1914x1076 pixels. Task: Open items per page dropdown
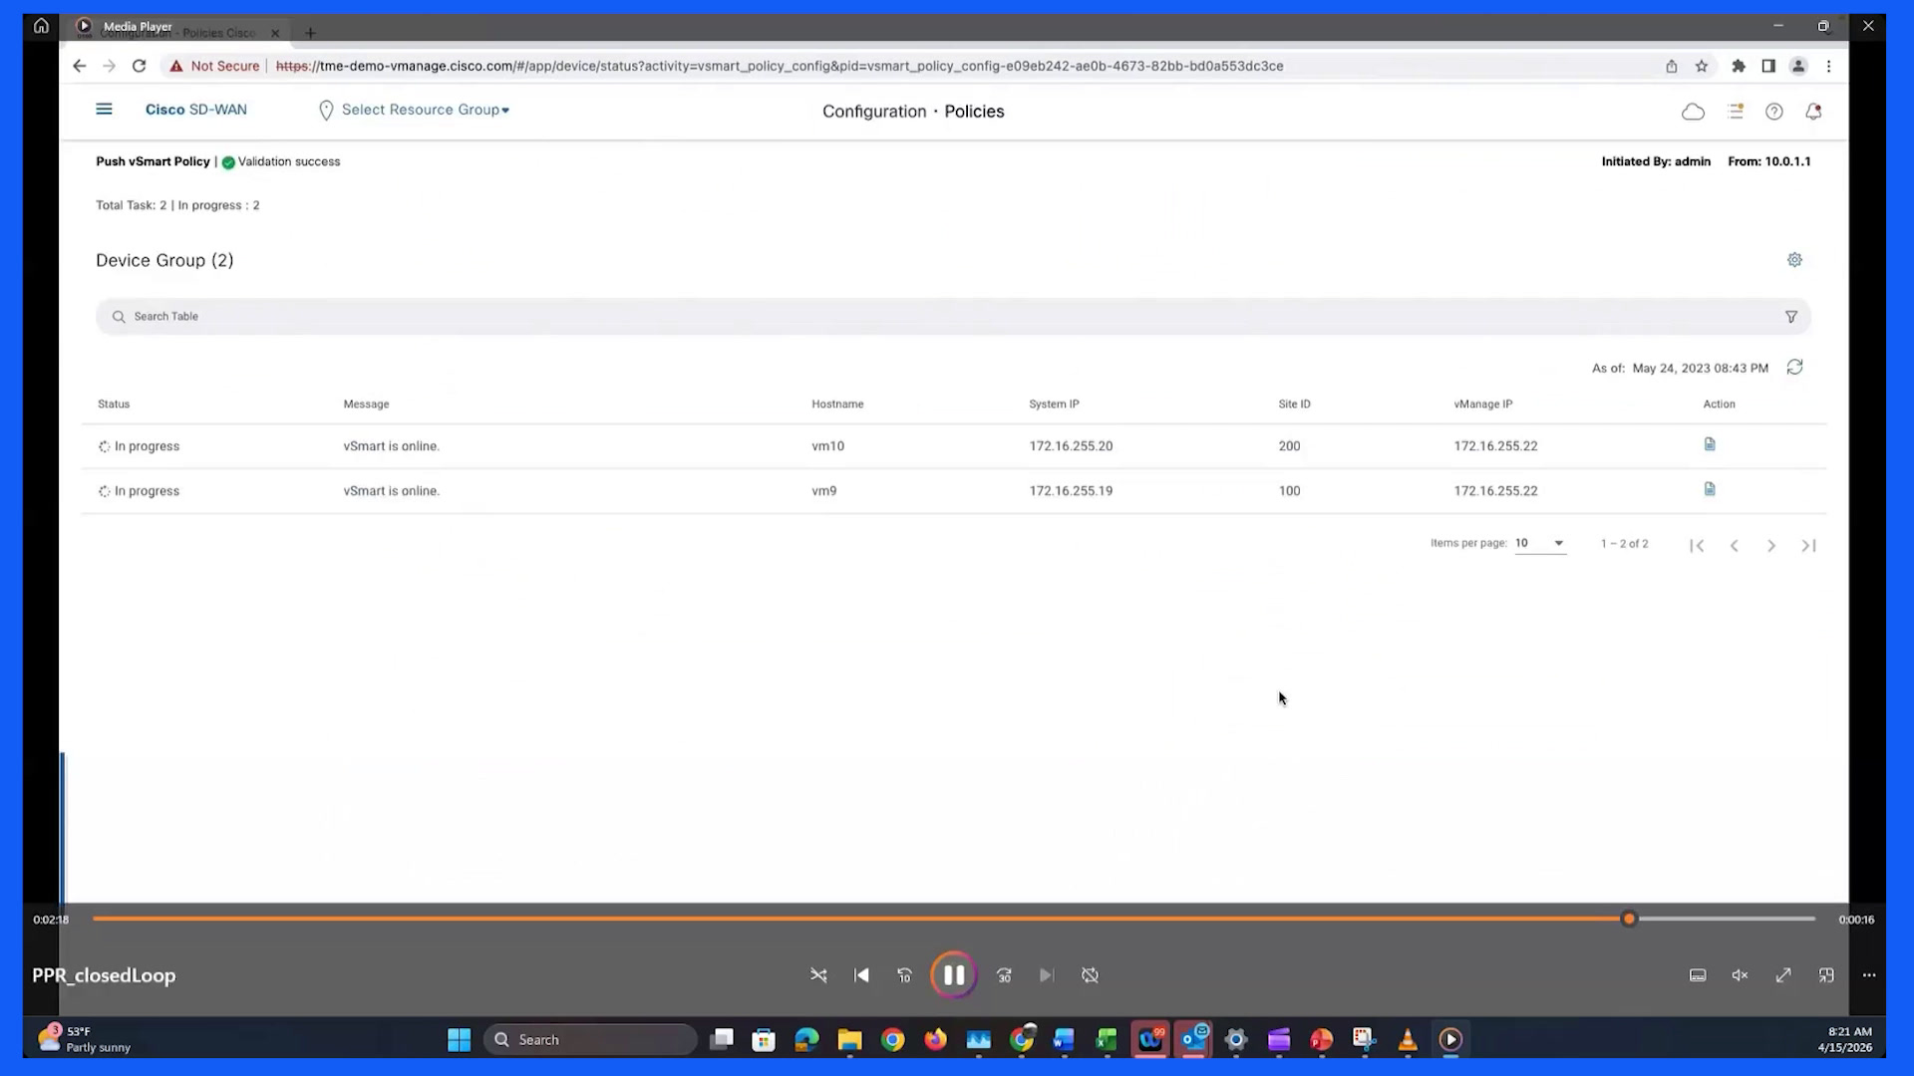coord(1540,543)
